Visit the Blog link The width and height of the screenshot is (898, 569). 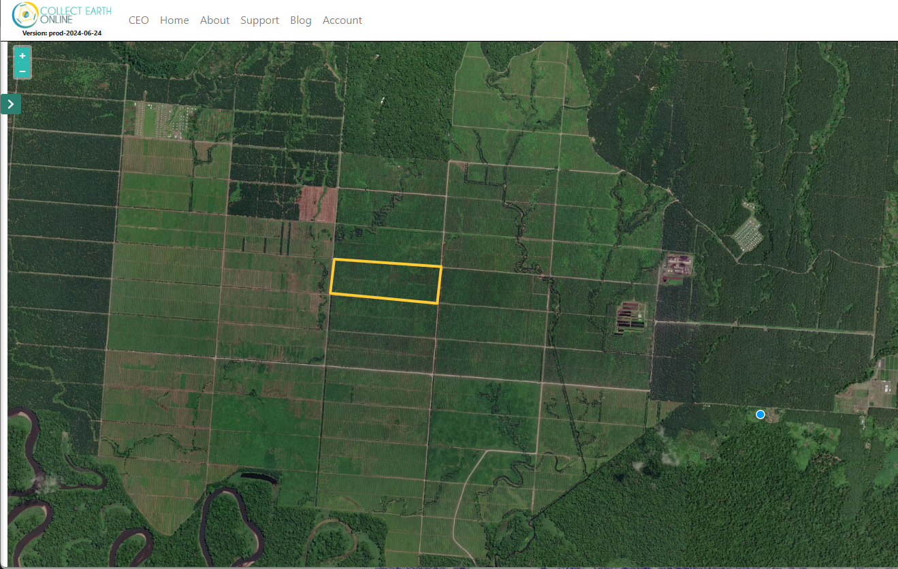300,20
